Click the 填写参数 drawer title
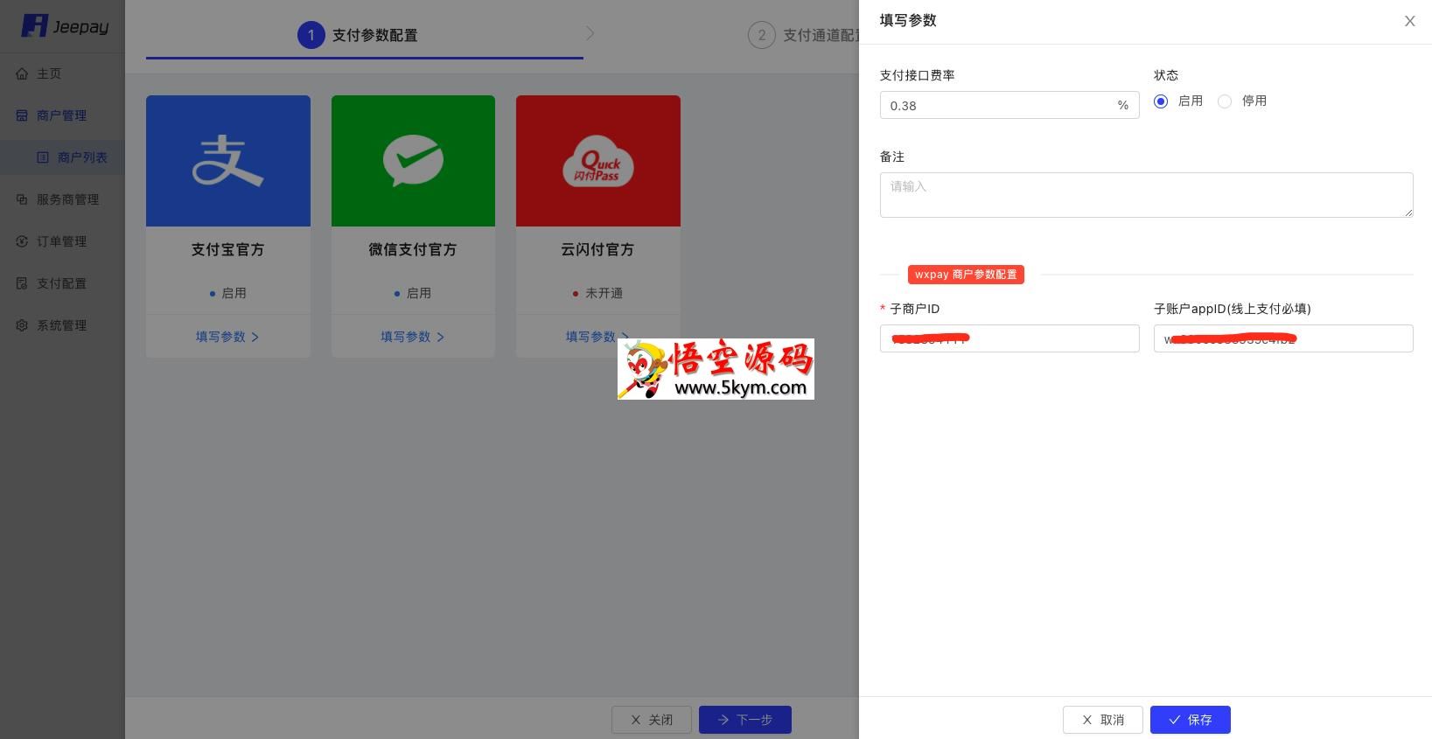Image resolution: width=1432 pixels, height=739 pixels. click(x=908, y=20)
